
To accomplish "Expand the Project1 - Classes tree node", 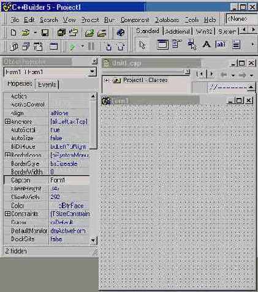I will tap(106, 81).
